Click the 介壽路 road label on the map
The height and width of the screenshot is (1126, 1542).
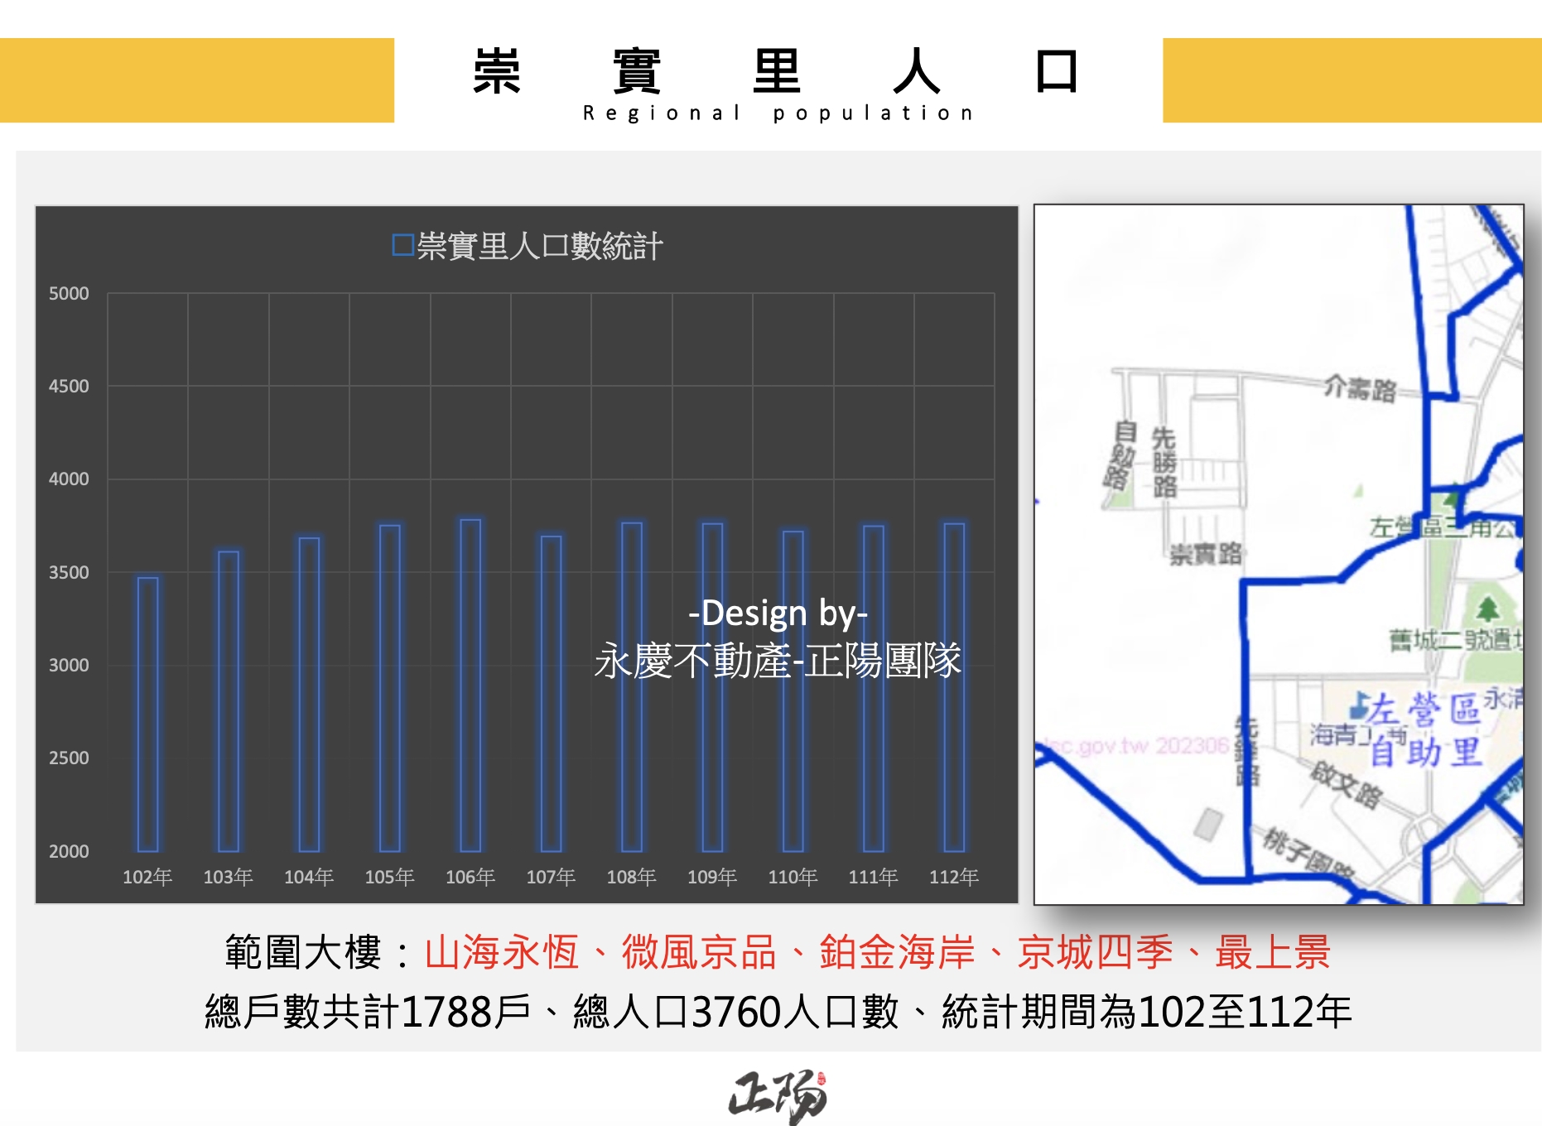point(1360,387)
